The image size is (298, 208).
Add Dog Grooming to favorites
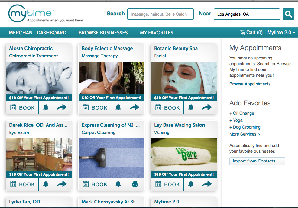(x=245, y=127)
